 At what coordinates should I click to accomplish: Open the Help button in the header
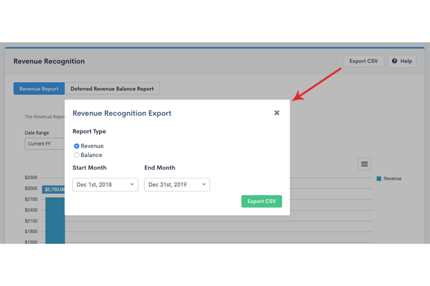point(402,61)
